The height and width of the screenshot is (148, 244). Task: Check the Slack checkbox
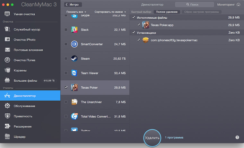click(66, 30)
